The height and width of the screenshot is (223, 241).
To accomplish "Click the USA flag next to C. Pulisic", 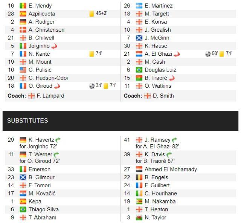I will pos(23,70).
